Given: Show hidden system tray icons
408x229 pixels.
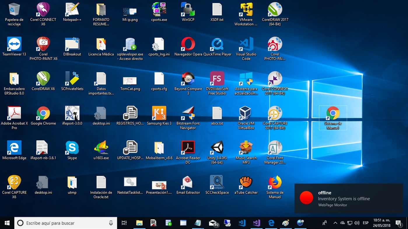Looking at the screenshot, I should (x=335, y=223).
